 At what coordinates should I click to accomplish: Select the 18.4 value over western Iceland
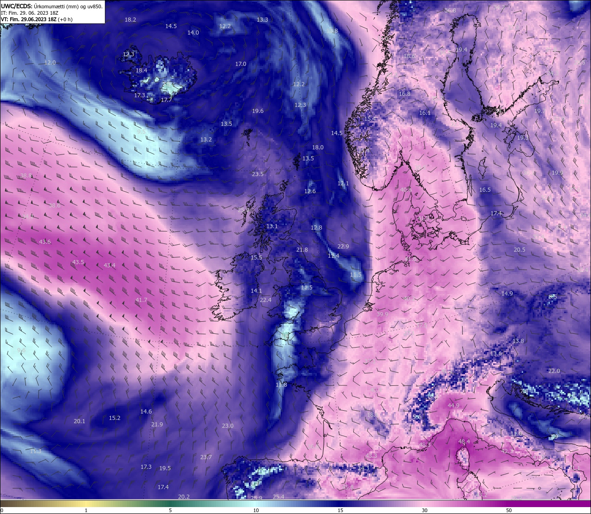pos(141,71)
